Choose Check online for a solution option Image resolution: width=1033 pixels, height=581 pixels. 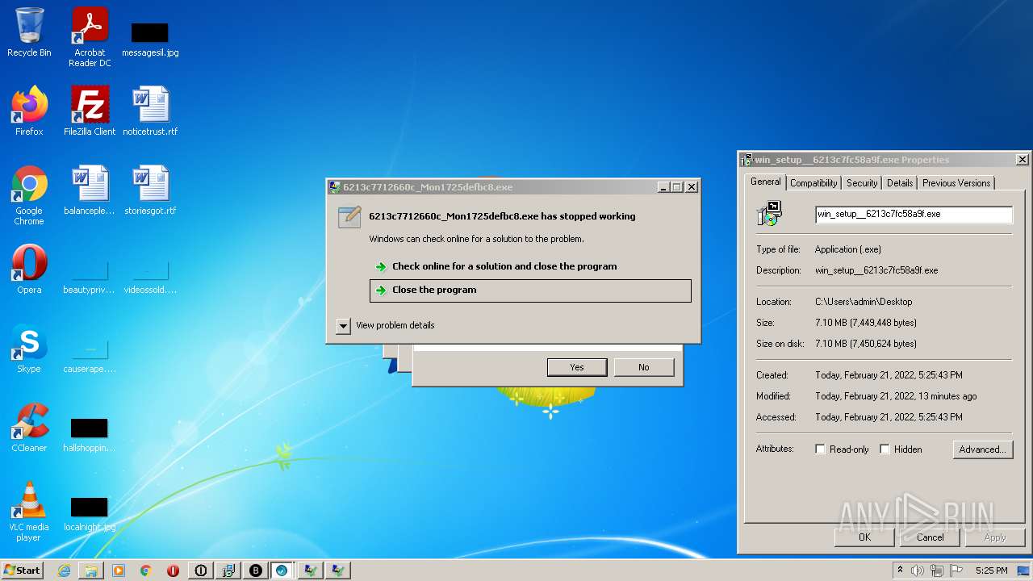click(x=530, y=266)
